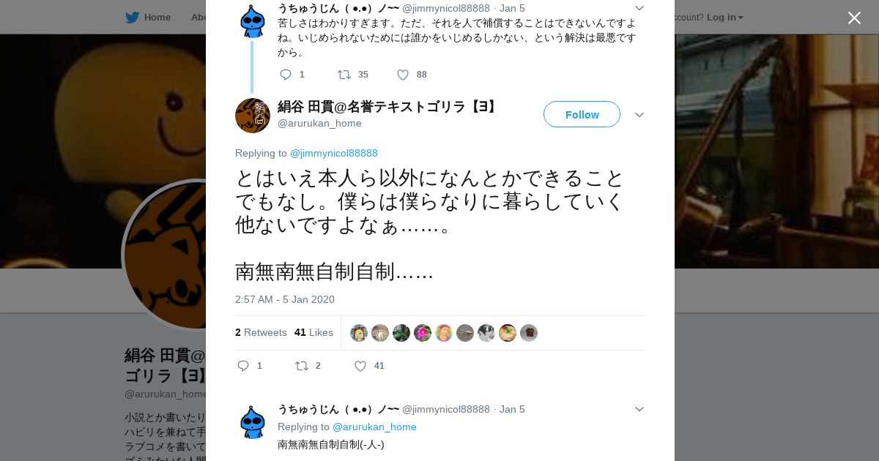Expand the top tweet's options chevron
879x461 pixels.
639,8
